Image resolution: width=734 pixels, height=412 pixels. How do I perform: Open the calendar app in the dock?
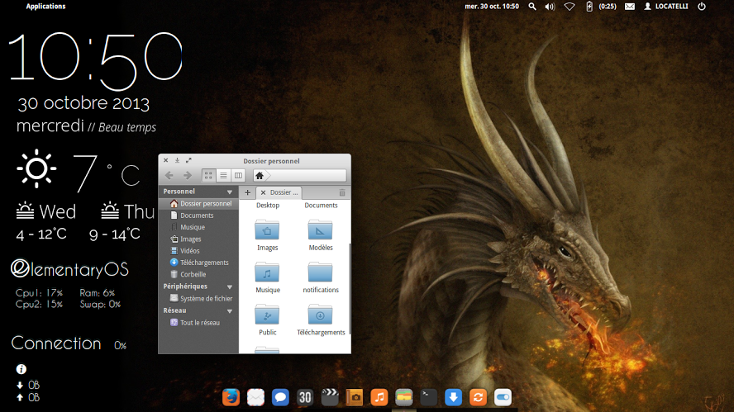pyautogui.click(x=305, y=397)
